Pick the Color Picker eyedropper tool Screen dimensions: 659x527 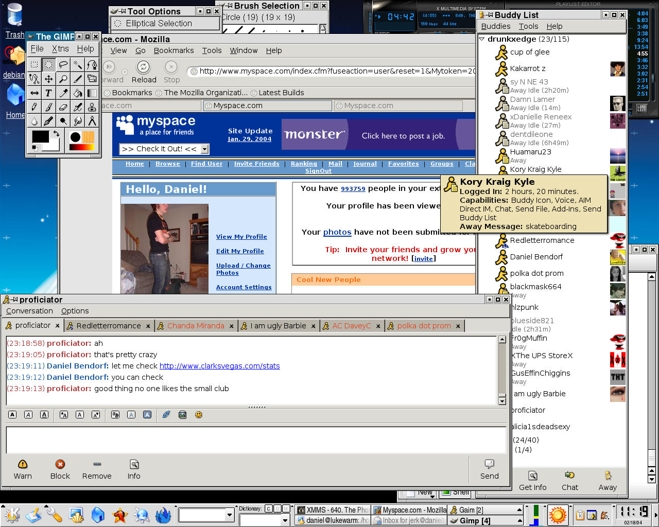63,93
